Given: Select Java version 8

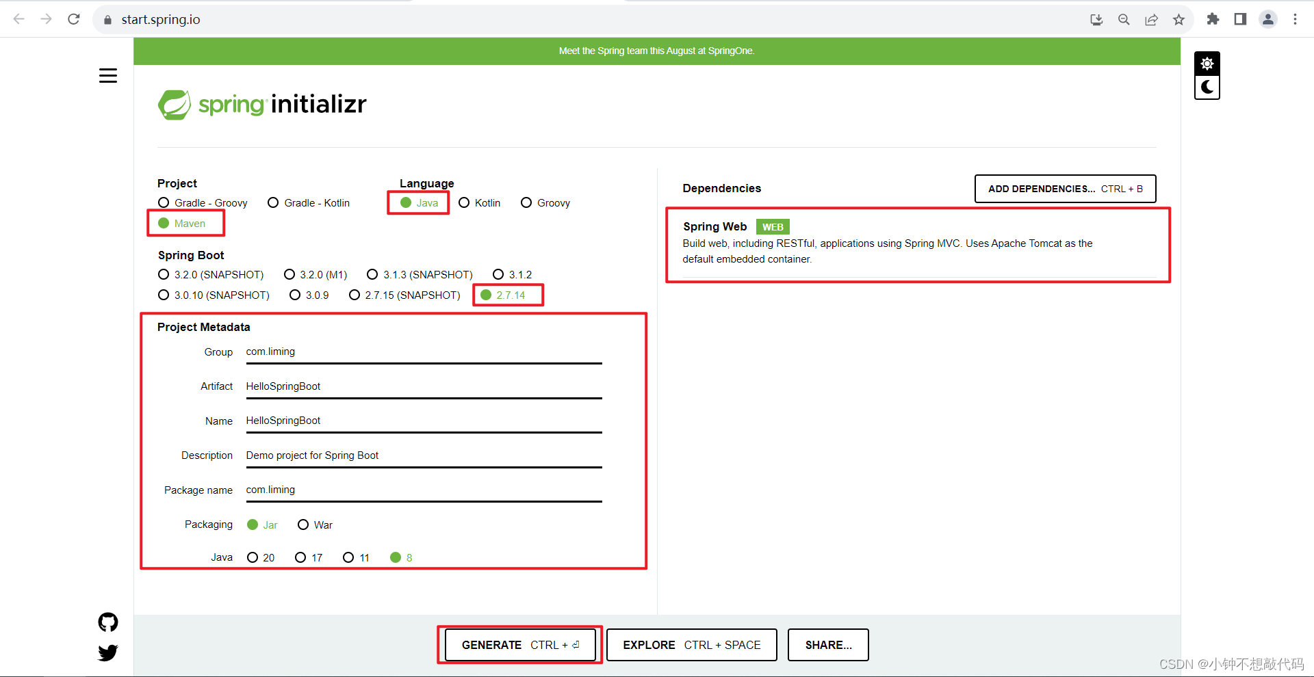Looking at the screenshot, I should click(401, 558).
